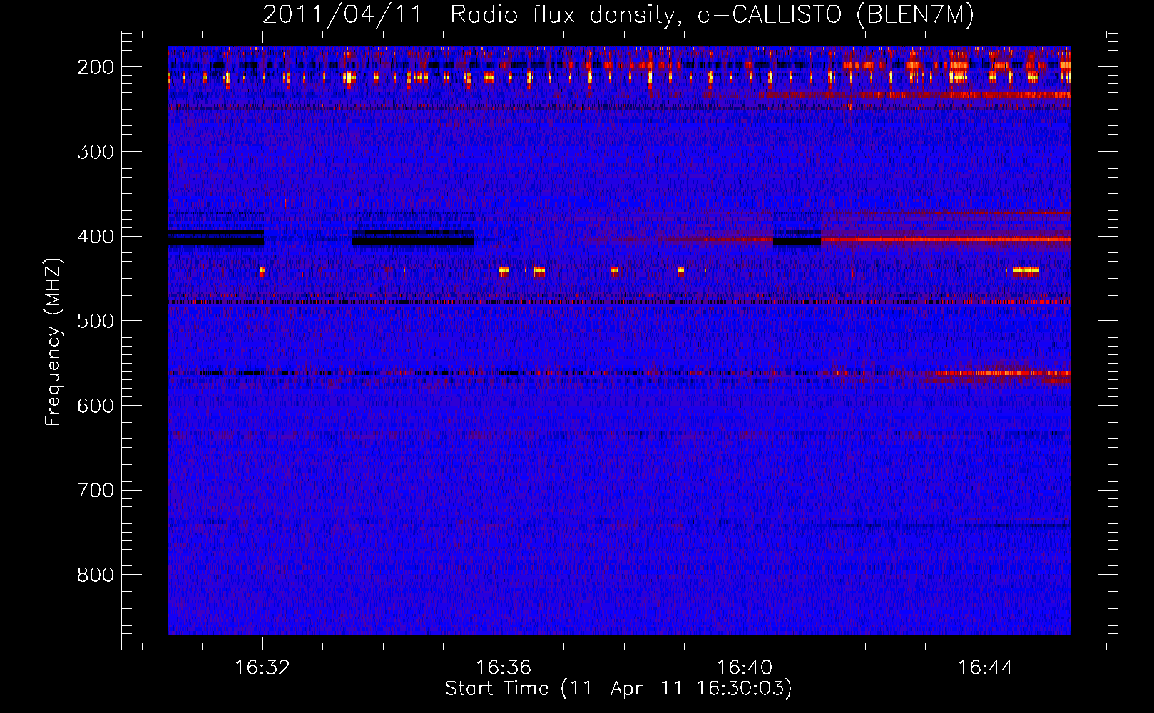This screenshot has height=713, width=1154.
Task: Click the 16:44 time tick label
Action: pyautogui.click(x=986, y=667)
